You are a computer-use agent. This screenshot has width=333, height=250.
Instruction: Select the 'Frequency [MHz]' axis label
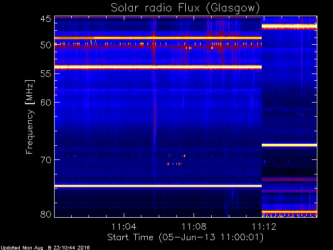(x=30, y=117)
